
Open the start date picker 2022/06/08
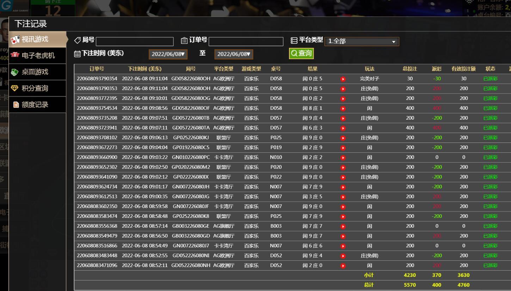point(167,54)
